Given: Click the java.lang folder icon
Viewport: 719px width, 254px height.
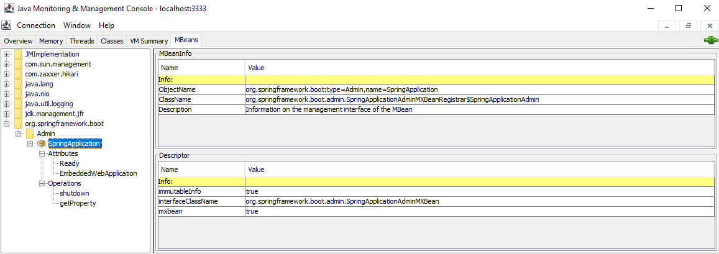Looking at the screenshot, I should [x=19, y=84].
